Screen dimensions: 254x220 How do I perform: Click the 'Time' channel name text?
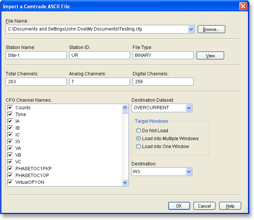point(21,115)
